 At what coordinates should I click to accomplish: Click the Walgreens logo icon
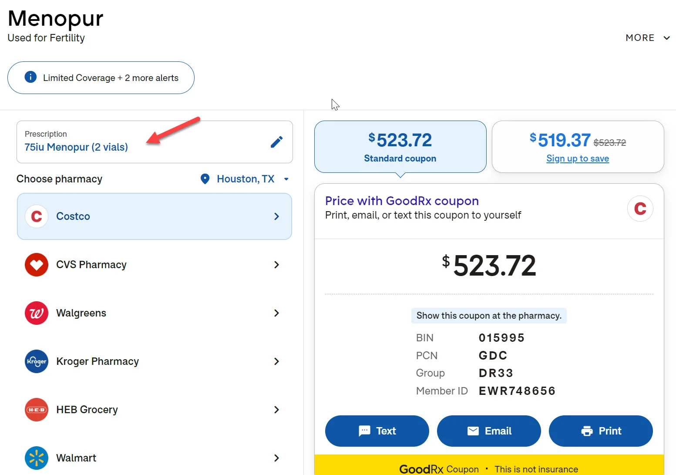[37, 313]
